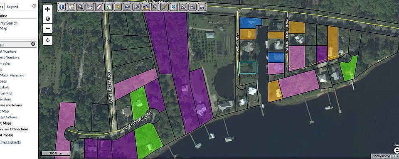
Task: Click the Supervisor Of Elections layer
Action: tap(14, 129)
